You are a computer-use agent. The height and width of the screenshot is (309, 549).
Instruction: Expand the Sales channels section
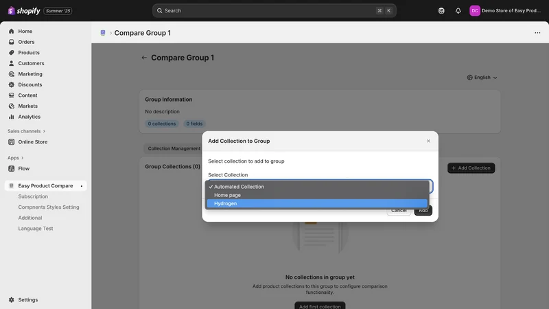click(x=26, y=131)
